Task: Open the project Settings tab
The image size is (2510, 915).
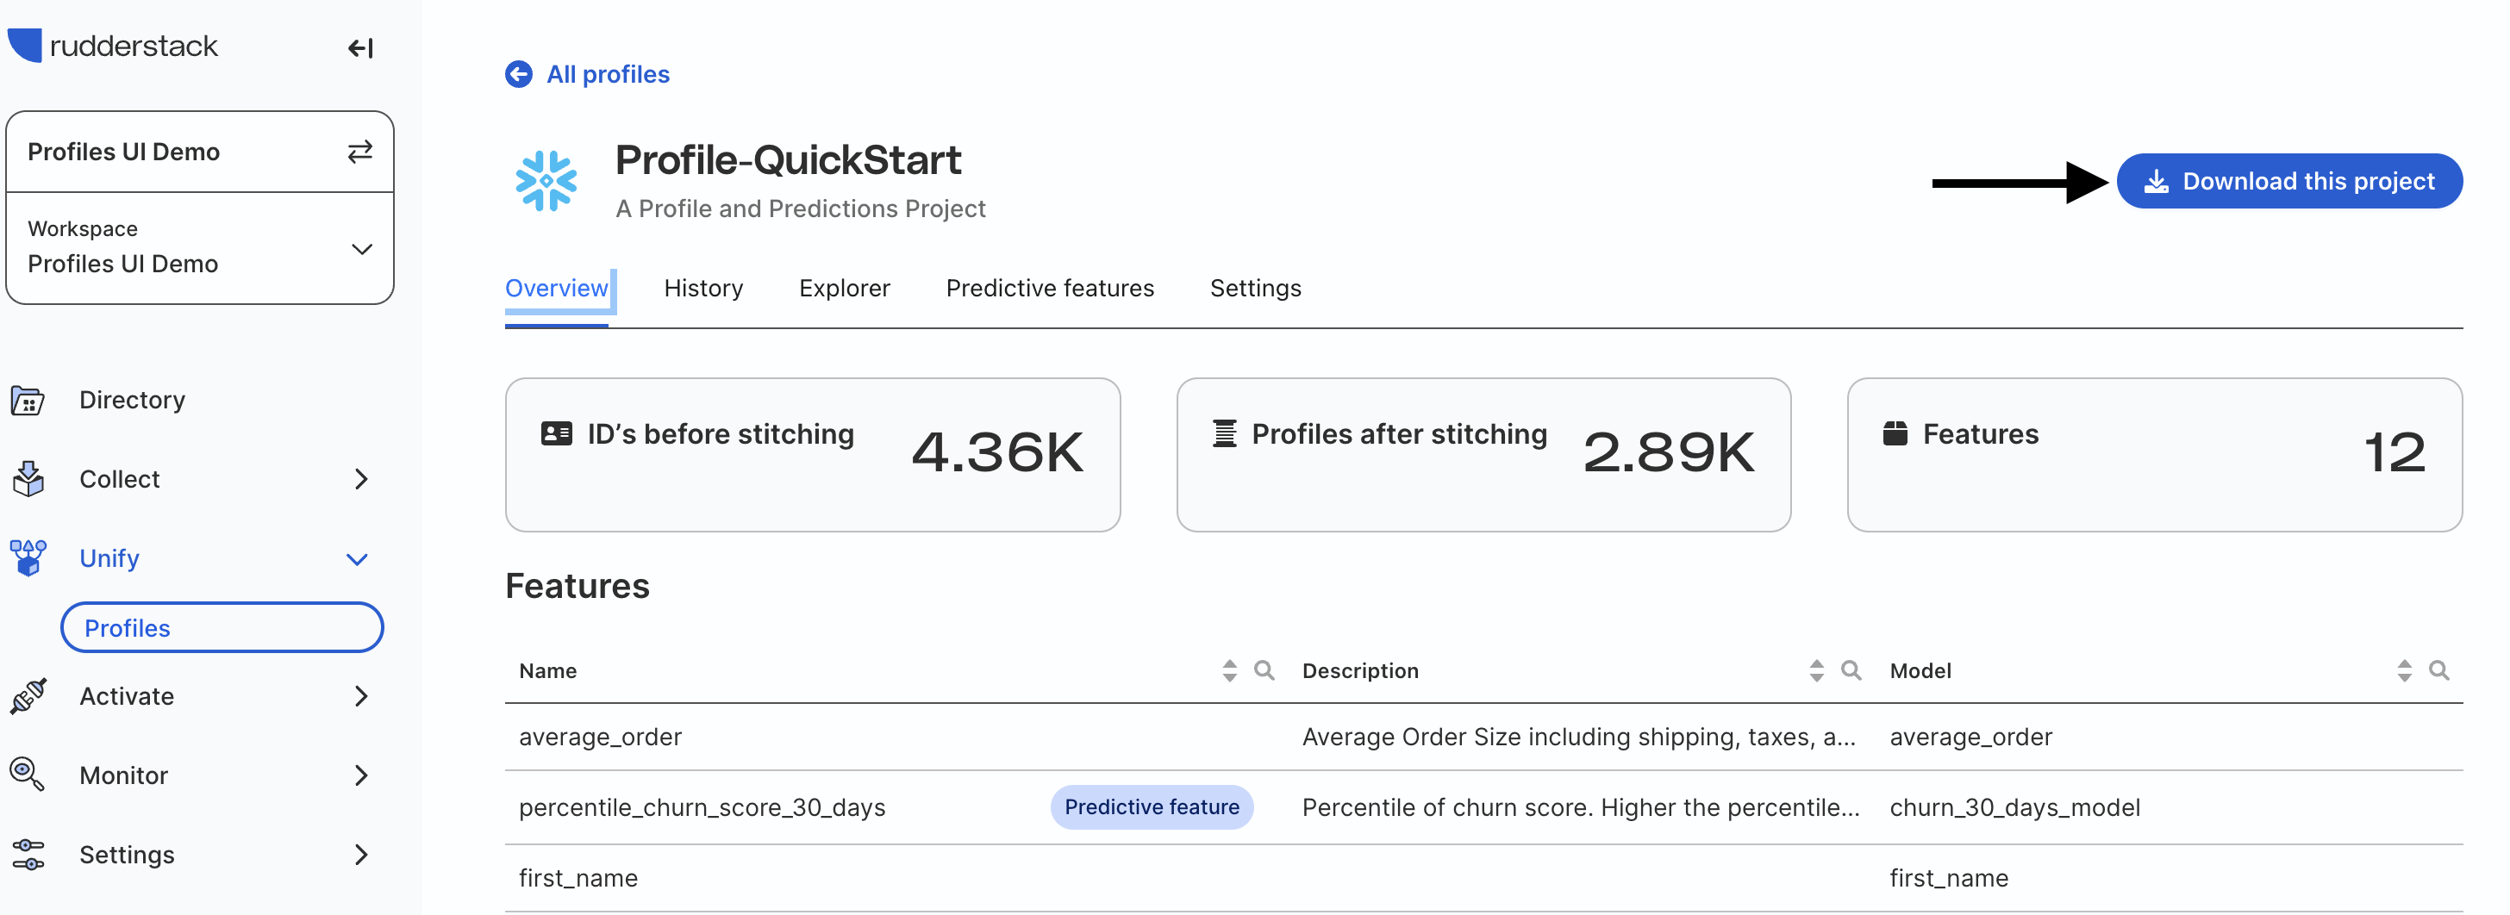Action: tap(1255, 289)
